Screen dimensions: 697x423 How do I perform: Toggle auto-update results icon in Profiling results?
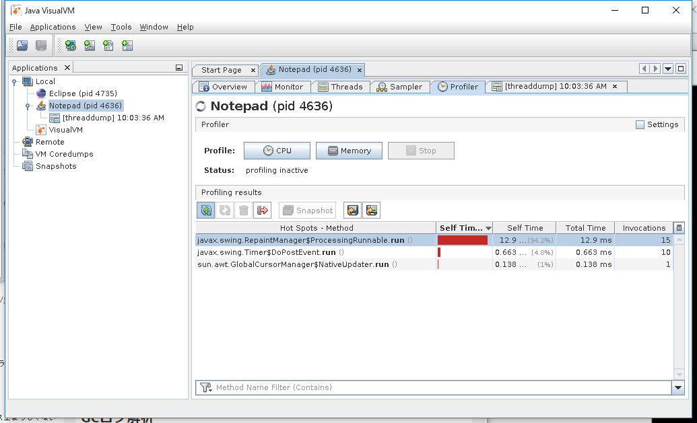coord(206,210)
